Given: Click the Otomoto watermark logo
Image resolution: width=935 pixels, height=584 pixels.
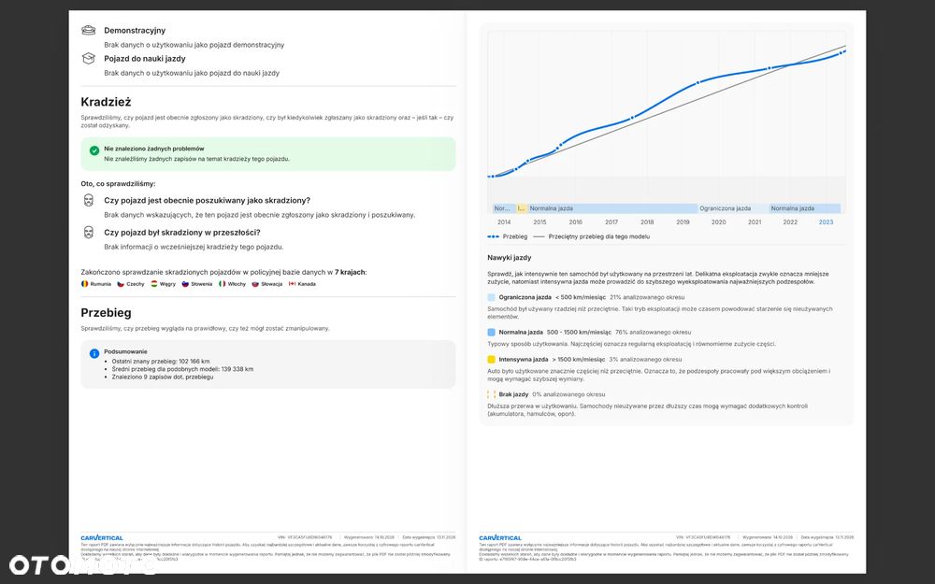Looking at the screenshot, I should click(x=82, y=565).
